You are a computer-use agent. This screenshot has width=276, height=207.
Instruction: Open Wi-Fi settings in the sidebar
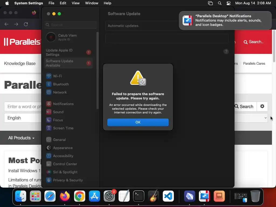(69, 76)
